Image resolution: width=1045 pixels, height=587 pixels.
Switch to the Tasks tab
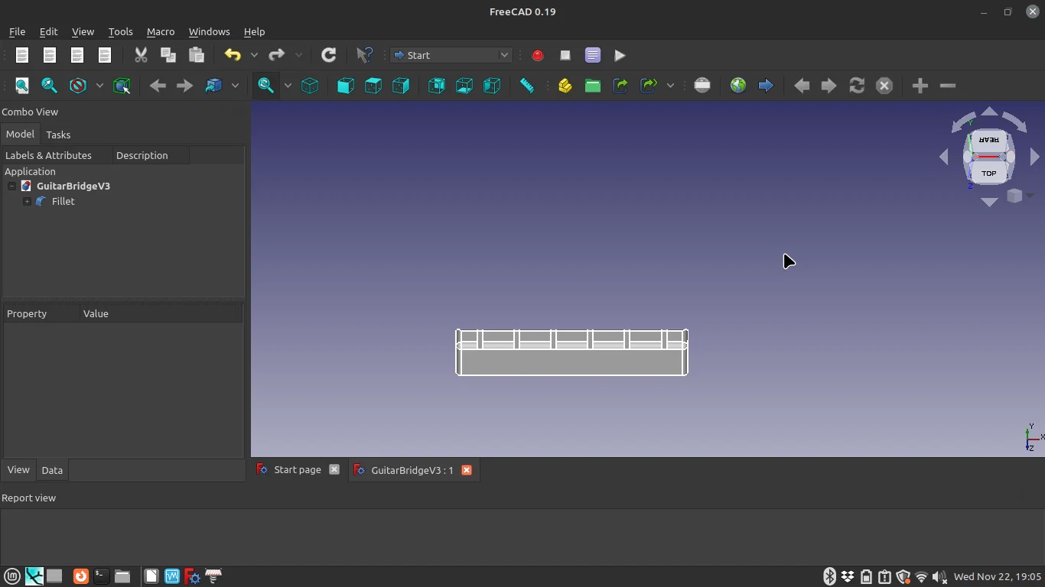(58, 135)
